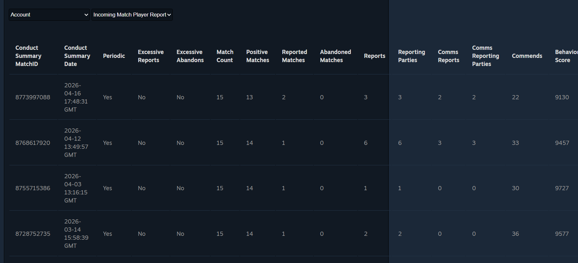578x263 pixels.
Task: Click the date 2026-04-12 13:49:57 GMT
Action: [x=76, y=143]
